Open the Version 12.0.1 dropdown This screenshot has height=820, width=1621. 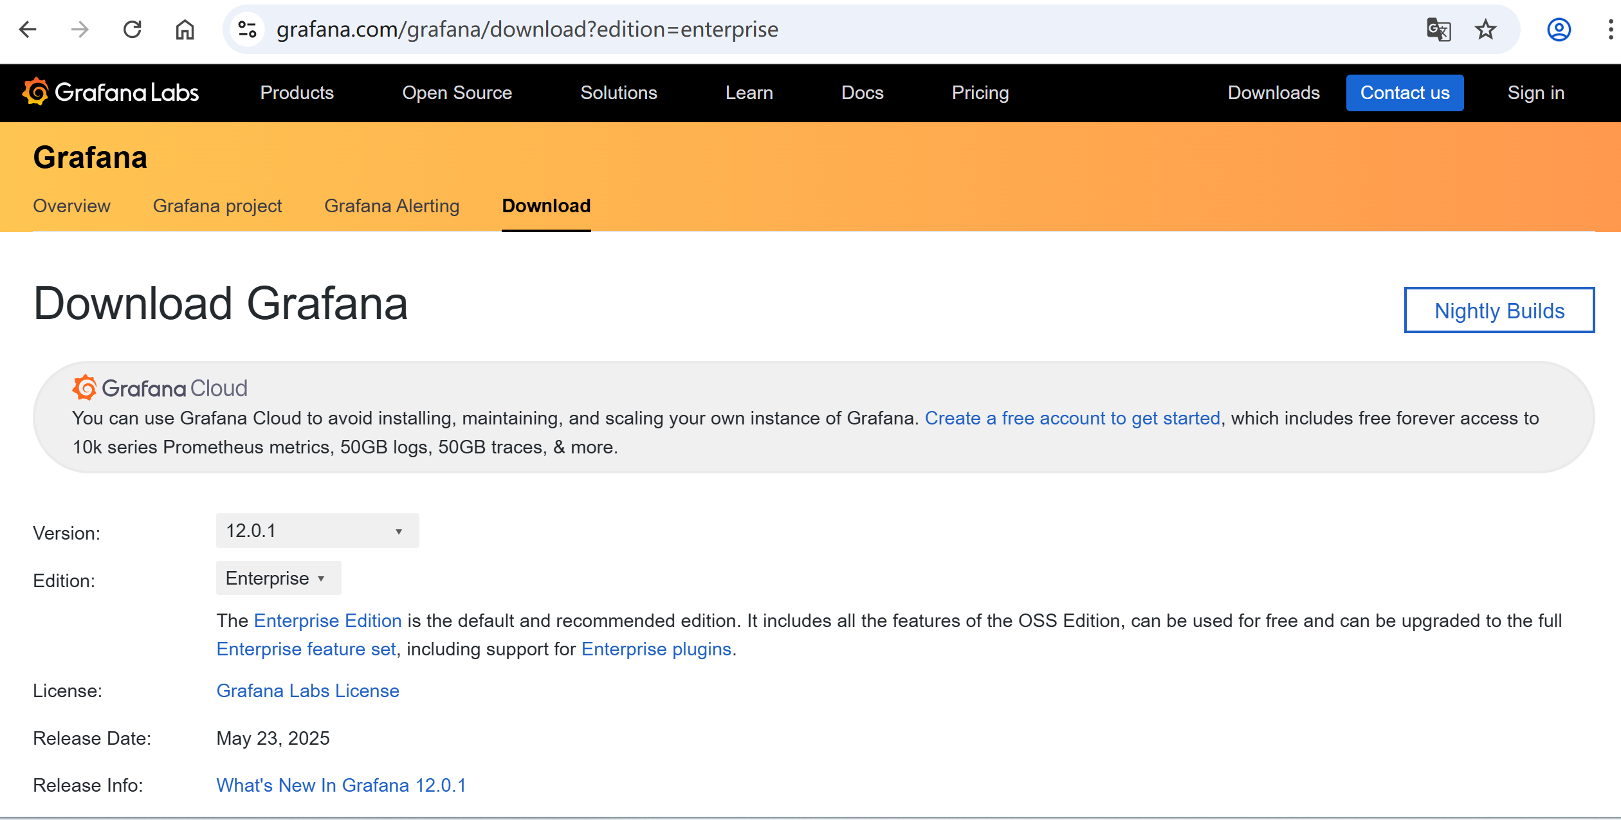point(317,531)
